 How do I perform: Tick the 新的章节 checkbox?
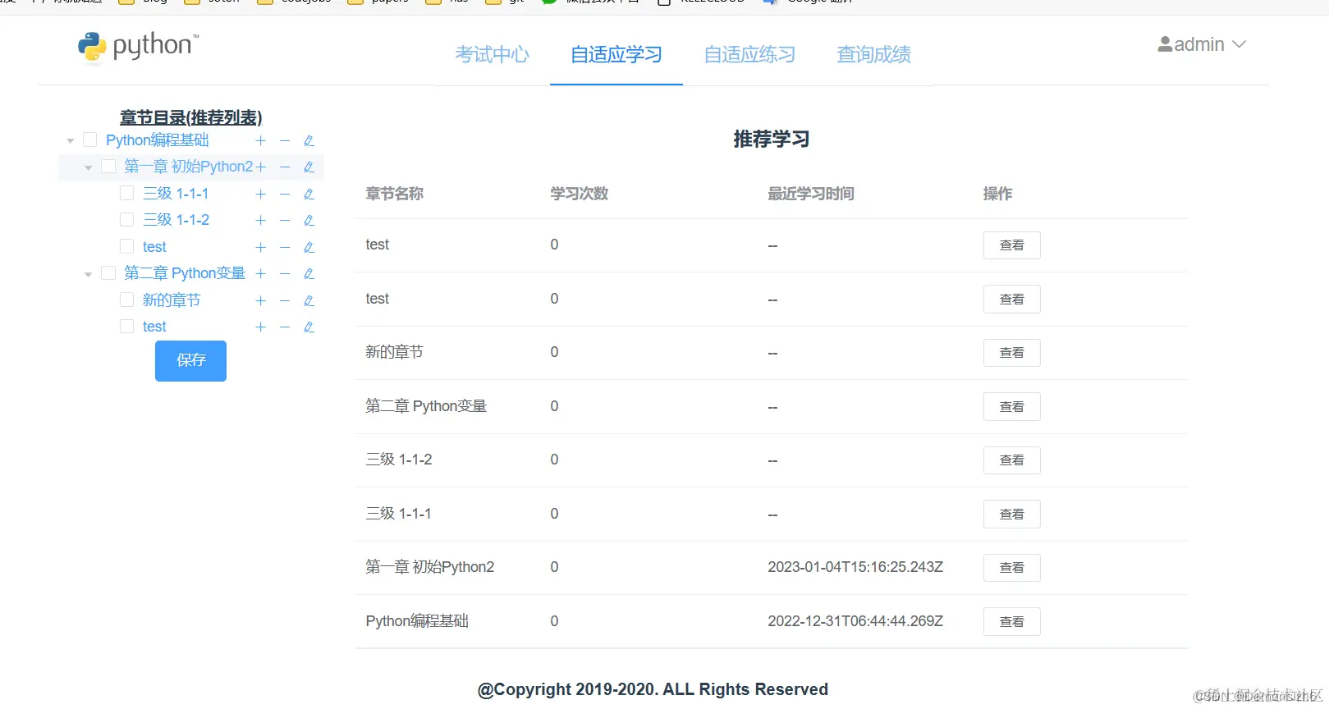(x=126, y=300)
